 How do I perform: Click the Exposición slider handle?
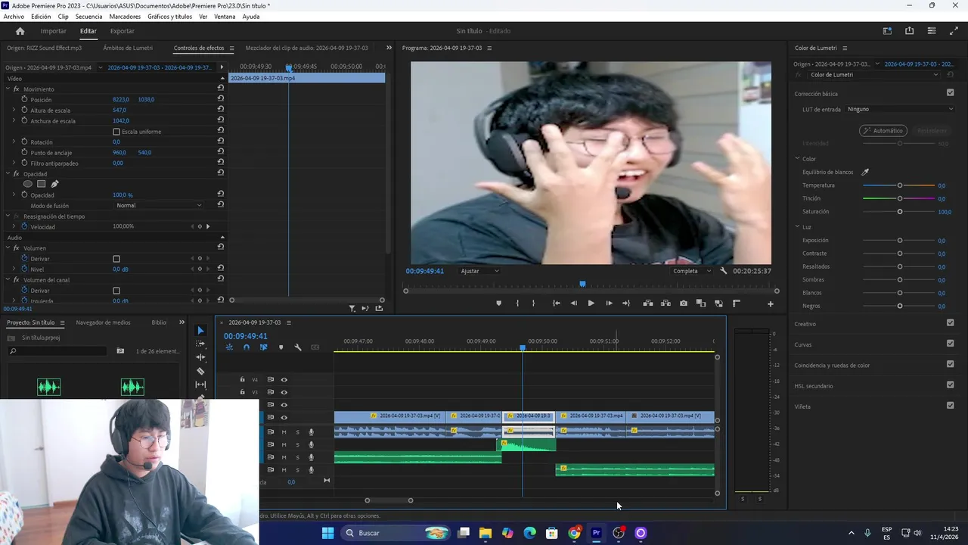900,241
